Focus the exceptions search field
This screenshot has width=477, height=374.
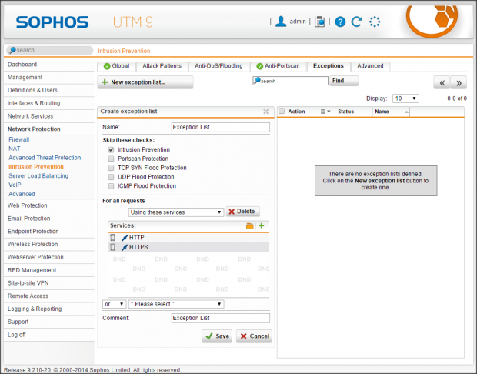point(290,81)
